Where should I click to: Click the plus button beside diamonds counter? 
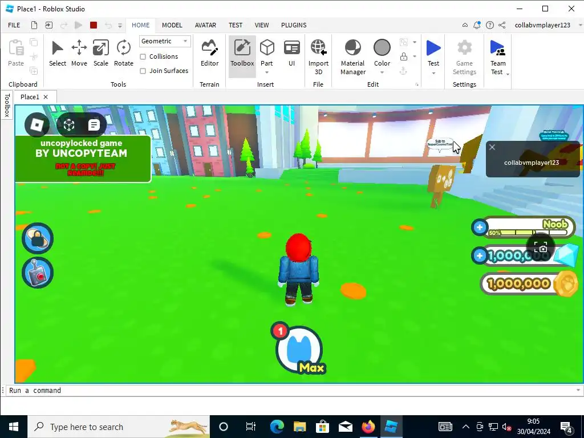coord(480,255)
